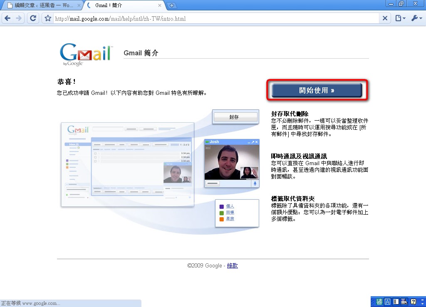426x307 pixels.
Task: Click the 恭喜！ heading
Action: click(66, 82)
